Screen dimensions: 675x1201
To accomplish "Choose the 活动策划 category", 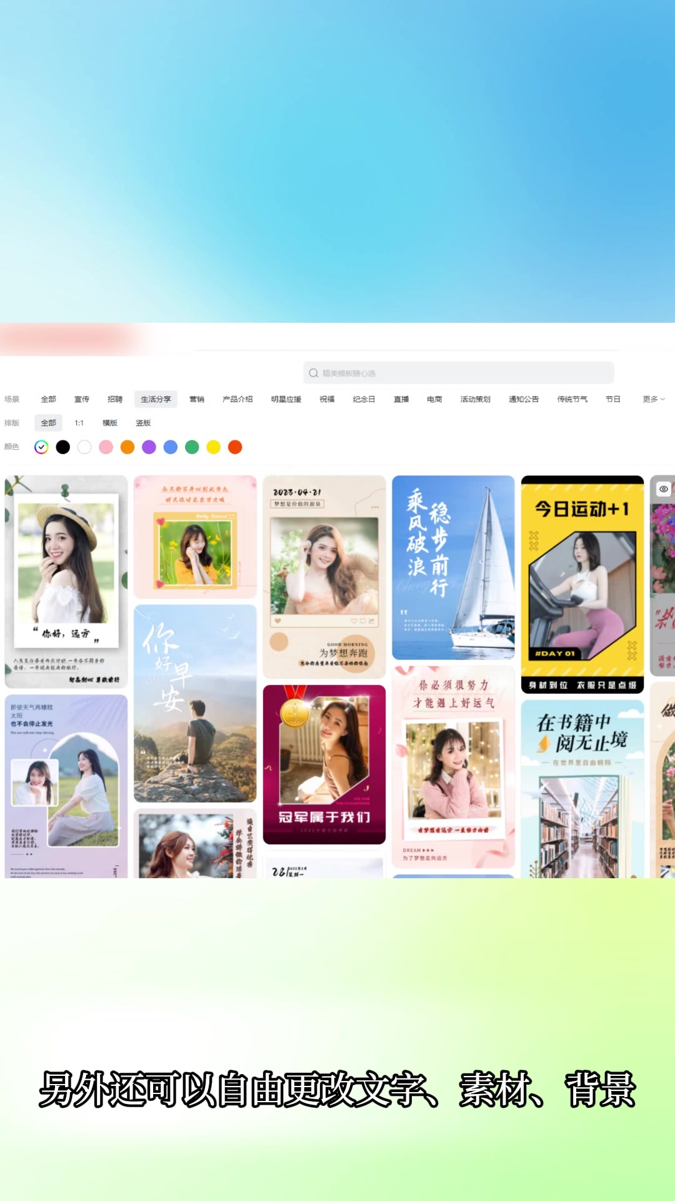I will coord(475,399).
